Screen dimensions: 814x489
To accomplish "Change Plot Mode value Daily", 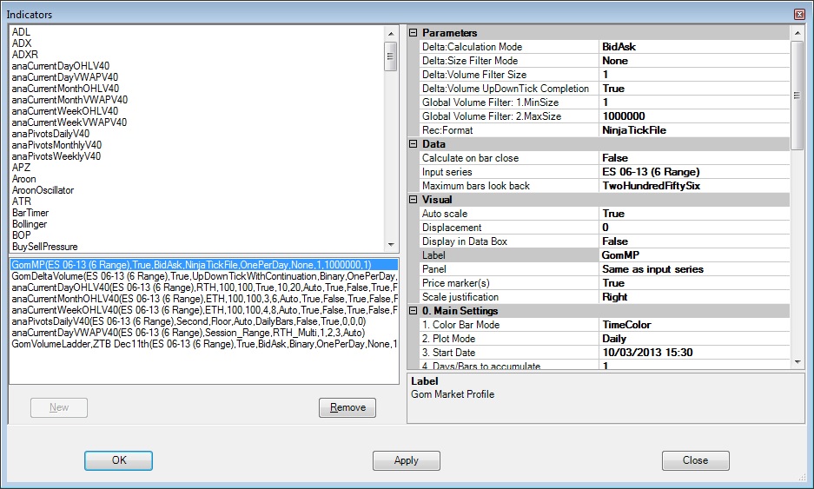I will pyautogui.click(x=694, y=339).
